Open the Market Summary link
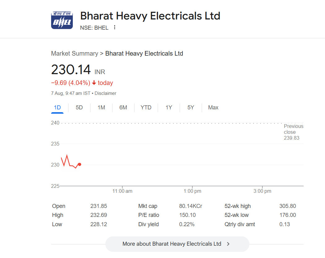325x258 pixels. 74,53
